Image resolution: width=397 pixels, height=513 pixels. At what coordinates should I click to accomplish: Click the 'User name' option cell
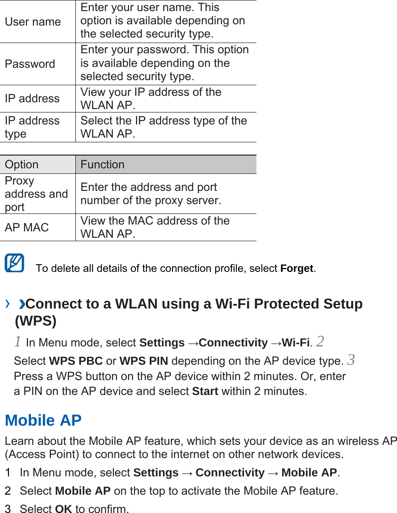pos(33,22)
